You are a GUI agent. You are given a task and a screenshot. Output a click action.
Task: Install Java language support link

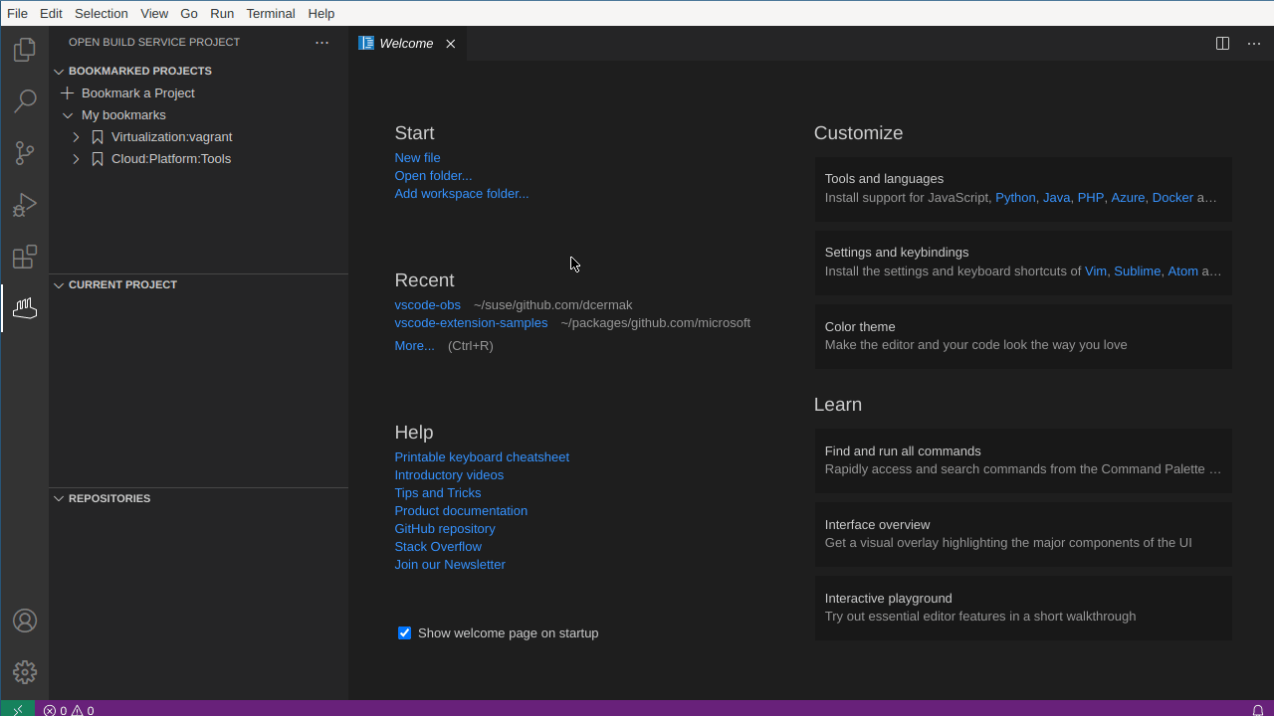coord(1056,198)
